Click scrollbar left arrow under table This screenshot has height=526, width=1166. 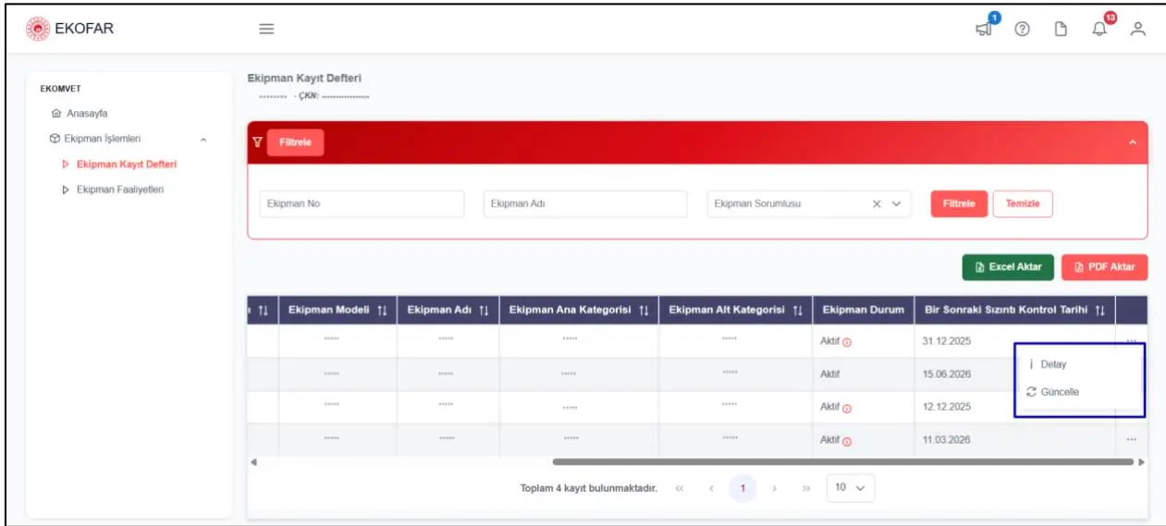tap(253, 461)
